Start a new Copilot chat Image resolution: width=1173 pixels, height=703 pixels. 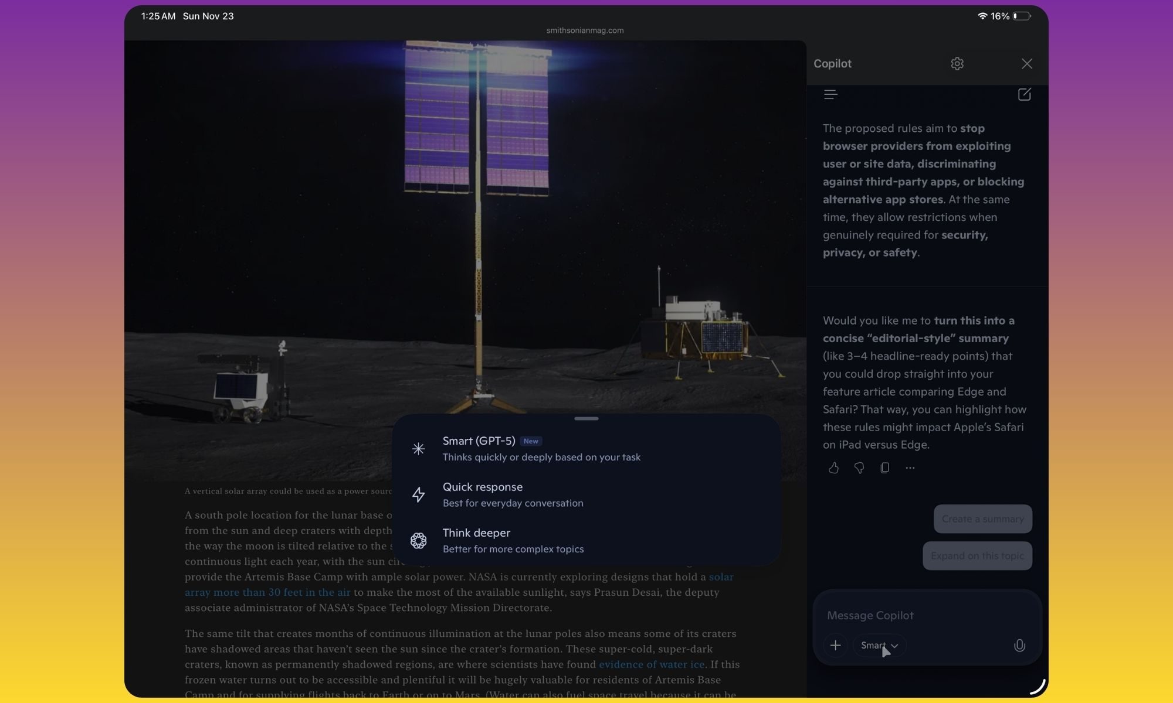pos(1024,94)
